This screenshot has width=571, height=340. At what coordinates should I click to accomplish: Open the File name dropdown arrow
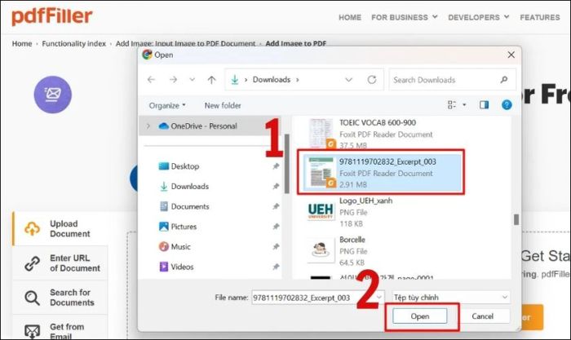click(x=379, y=298)
